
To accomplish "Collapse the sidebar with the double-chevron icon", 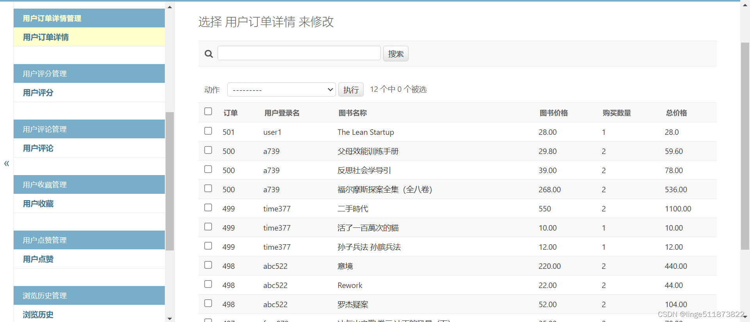I will [7, 163].
